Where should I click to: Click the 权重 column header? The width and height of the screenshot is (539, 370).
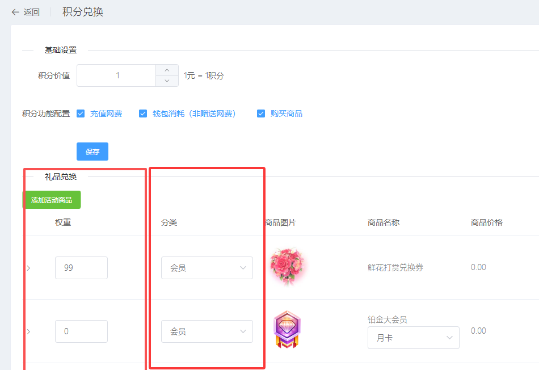pyautogui.click(x=63, y=222)
